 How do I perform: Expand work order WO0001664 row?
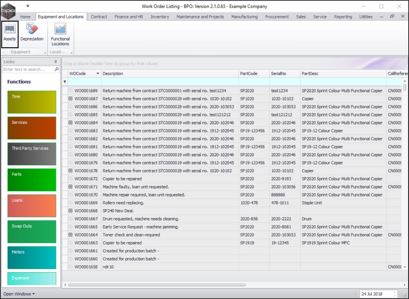pyautogui.click(x=70, y=235)
